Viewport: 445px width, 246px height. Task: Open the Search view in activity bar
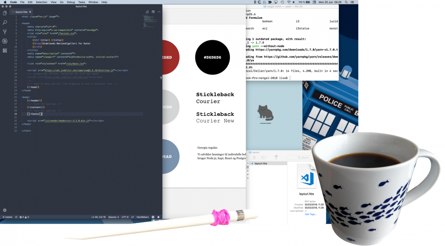(5, 22)
